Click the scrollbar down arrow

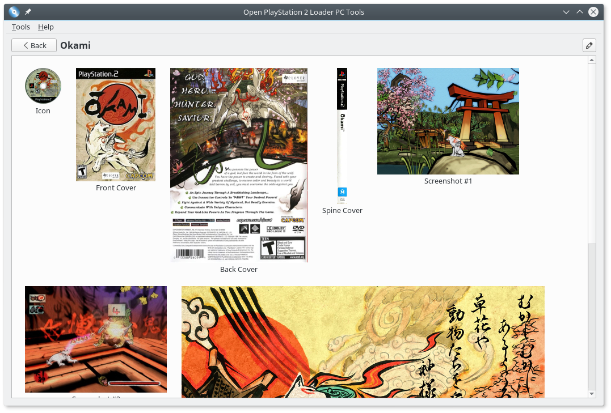pyautogui.click(x=592, y=394)
